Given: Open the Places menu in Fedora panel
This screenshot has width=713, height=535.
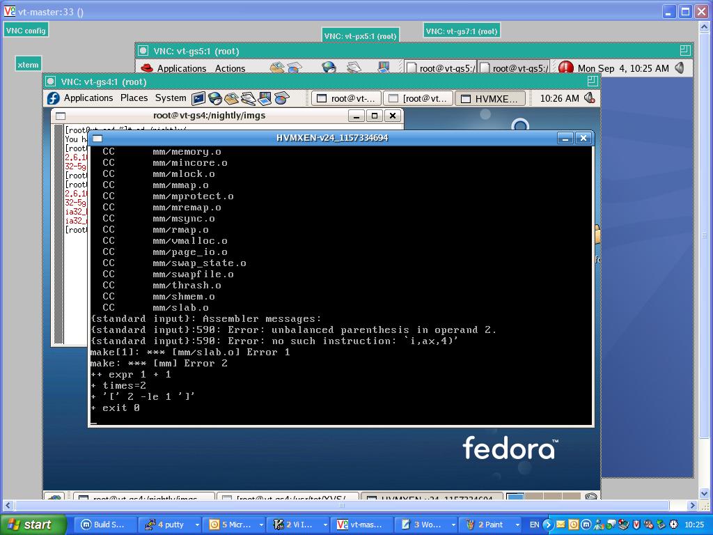Looking at the screenshot, I should coord(134,98).
